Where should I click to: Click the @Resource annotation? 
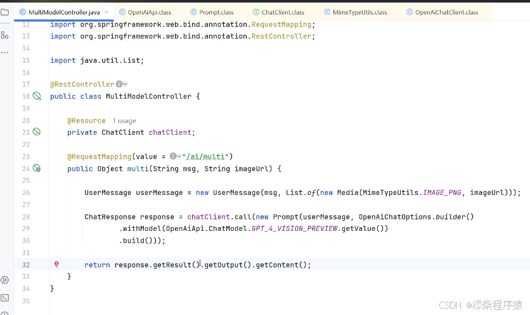[86, 121]
